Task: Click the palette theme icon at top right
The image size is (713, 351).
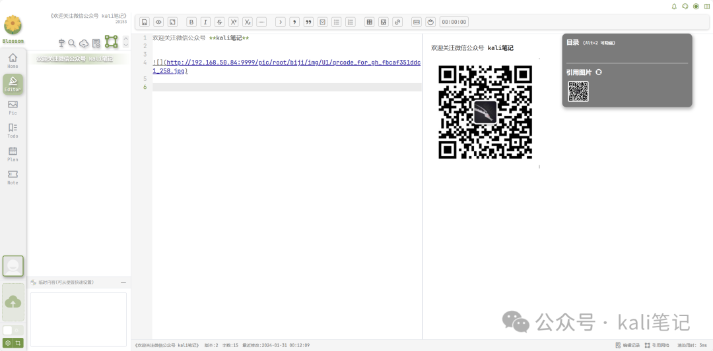Action: (x=685, y=7)
